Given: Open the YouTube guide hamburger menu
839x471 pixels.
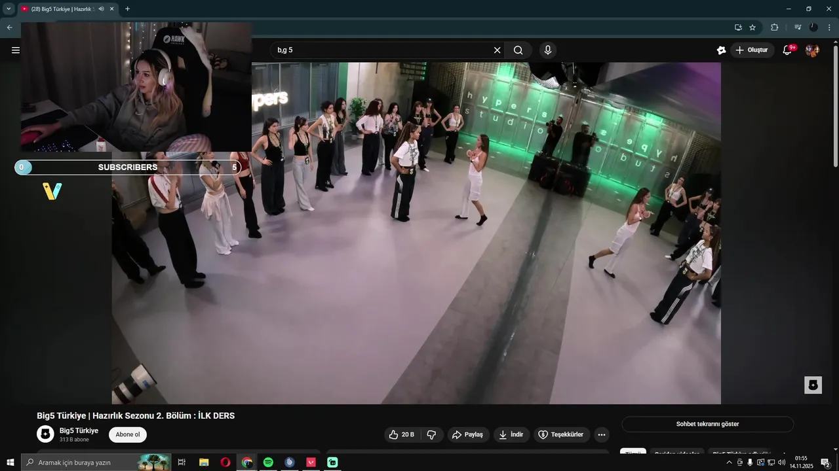Looking at the screenshot, I should [16, 50].
